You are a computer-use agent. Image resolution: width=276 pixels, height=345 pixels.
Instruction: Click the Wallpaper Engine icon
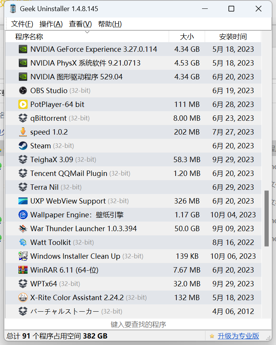tap(23, 215)
